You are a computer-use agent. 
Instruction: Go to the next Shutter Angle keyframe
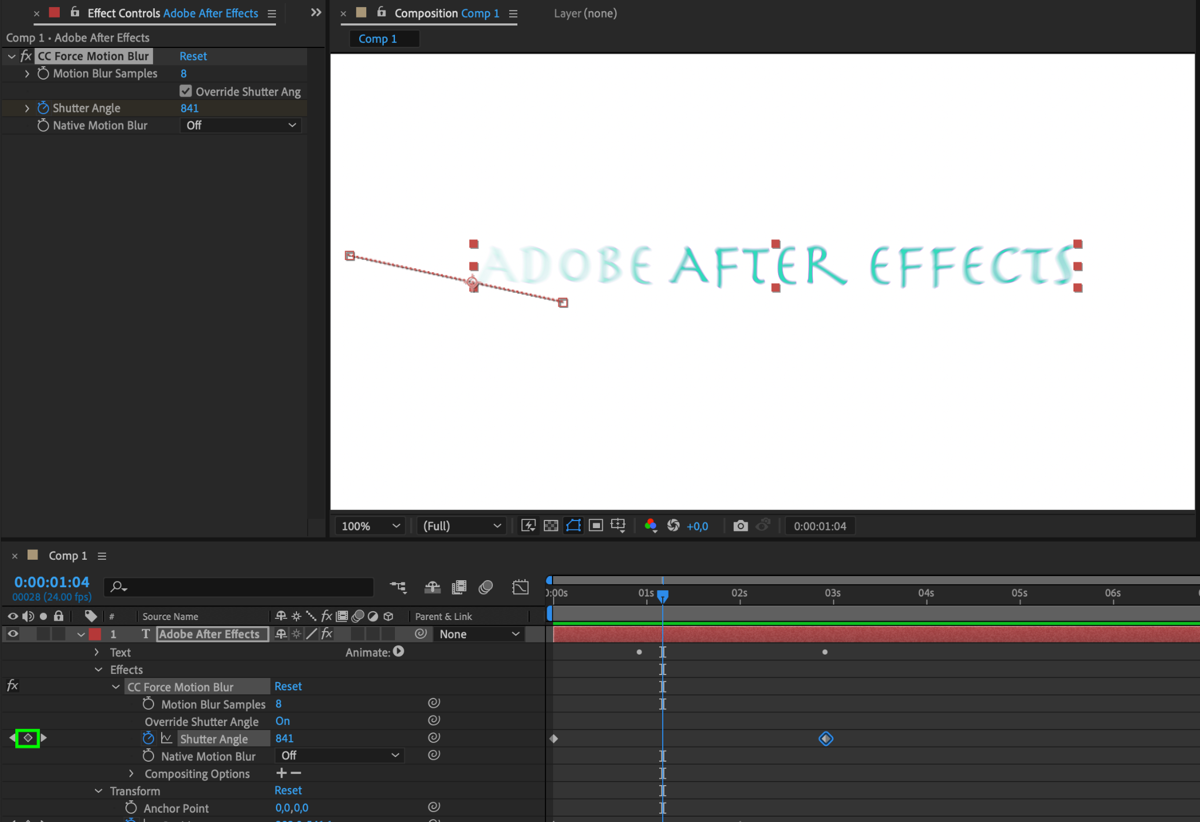[x=43, y=738]
